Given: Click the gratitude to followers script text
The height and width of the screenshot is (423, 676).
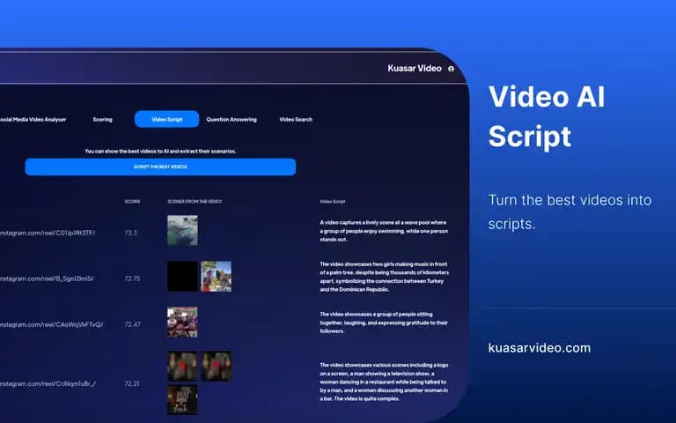Looking at the screenshot, I should (384, 323).
